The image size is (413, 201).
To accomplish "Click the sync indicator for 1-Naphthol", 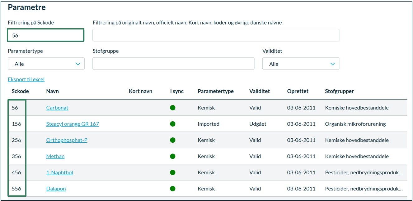I will tap(173, 172).
